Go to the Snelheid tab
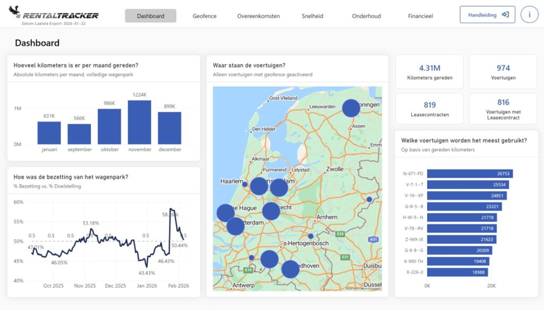This screenshot has width=544, height=310. pyautogui.click(x=312, y=16)
